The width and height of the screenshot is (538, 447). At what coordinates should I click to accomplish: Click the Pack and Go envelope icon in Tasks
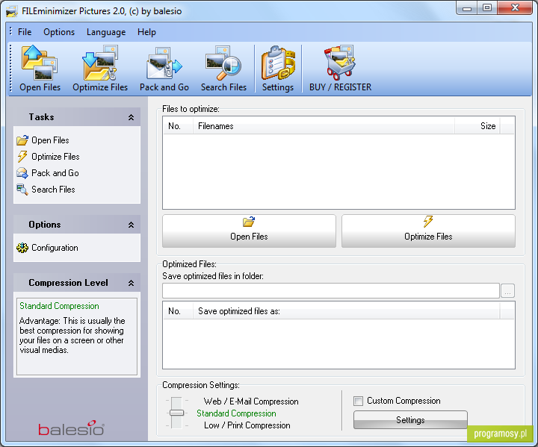[x=22, y=173]
